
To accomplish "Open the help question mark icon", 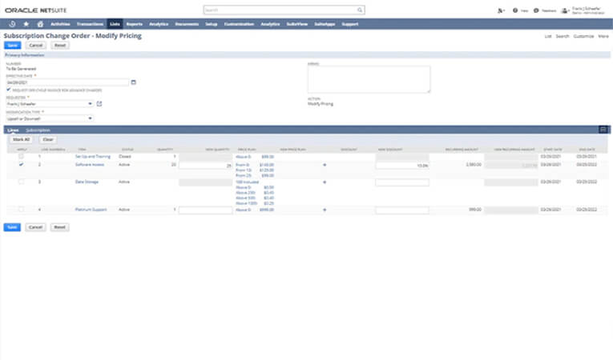I will (x=515, y=10).
